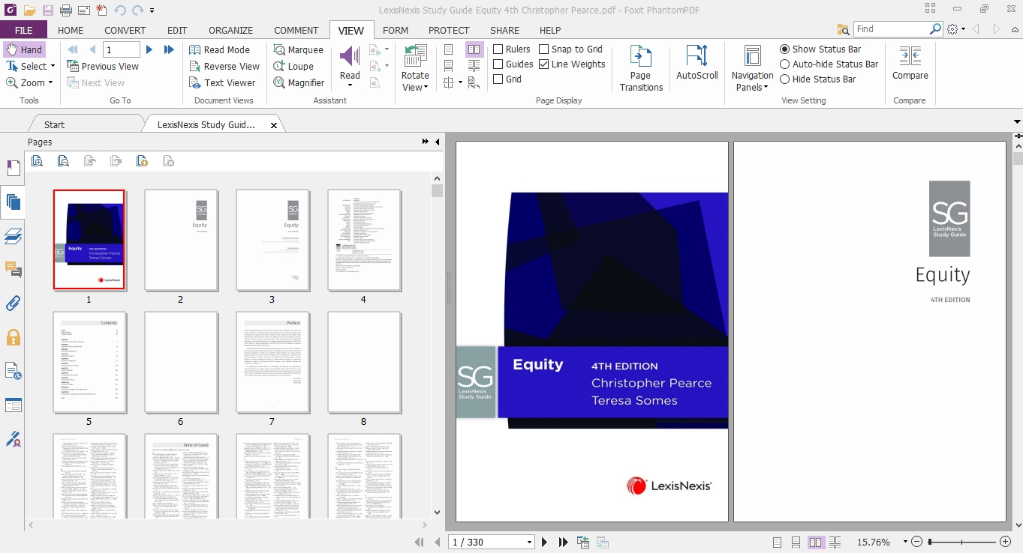Expand the Select tool dropdown
1023x553 pixels.
[53, 66]
